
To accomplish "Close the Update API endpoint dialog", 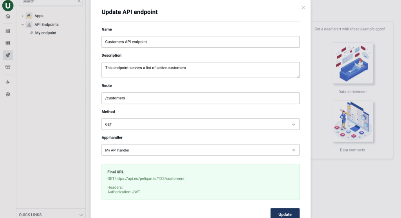I will point(303,8).
